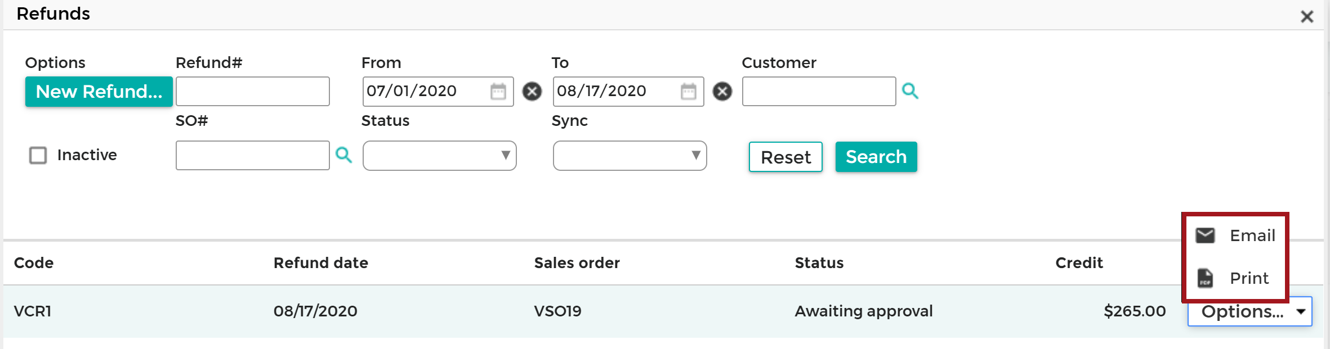Create a New Refund
This screenshot has width=1330, height=349.
99,92
